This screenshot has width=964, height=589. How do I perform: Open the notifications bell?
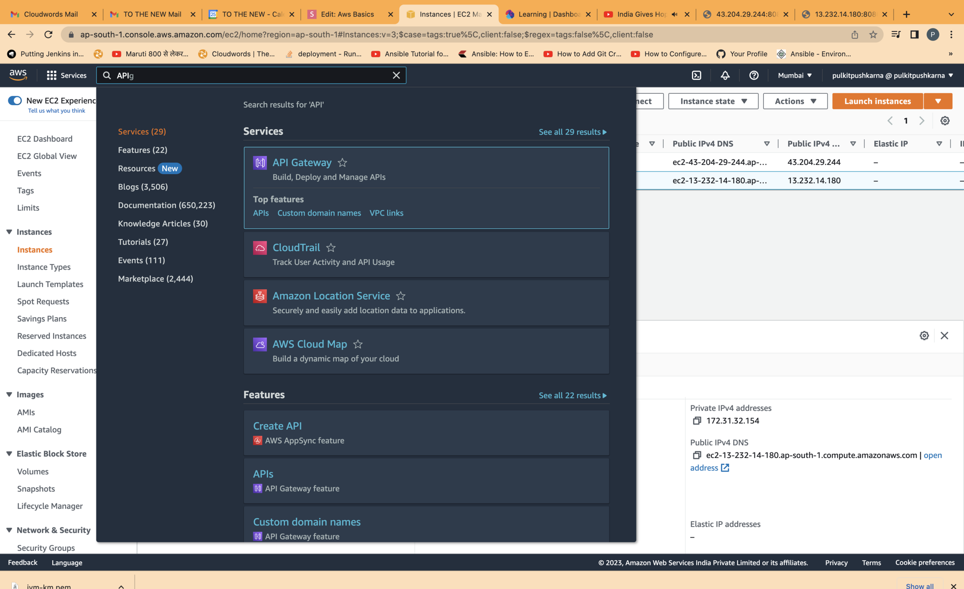(x=725, y=75)
